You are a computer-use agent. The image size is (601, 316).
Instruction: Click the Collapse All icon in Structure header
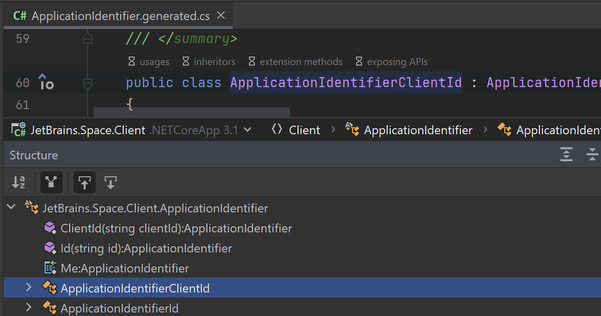pyautogui.click(x=592, y=155)
